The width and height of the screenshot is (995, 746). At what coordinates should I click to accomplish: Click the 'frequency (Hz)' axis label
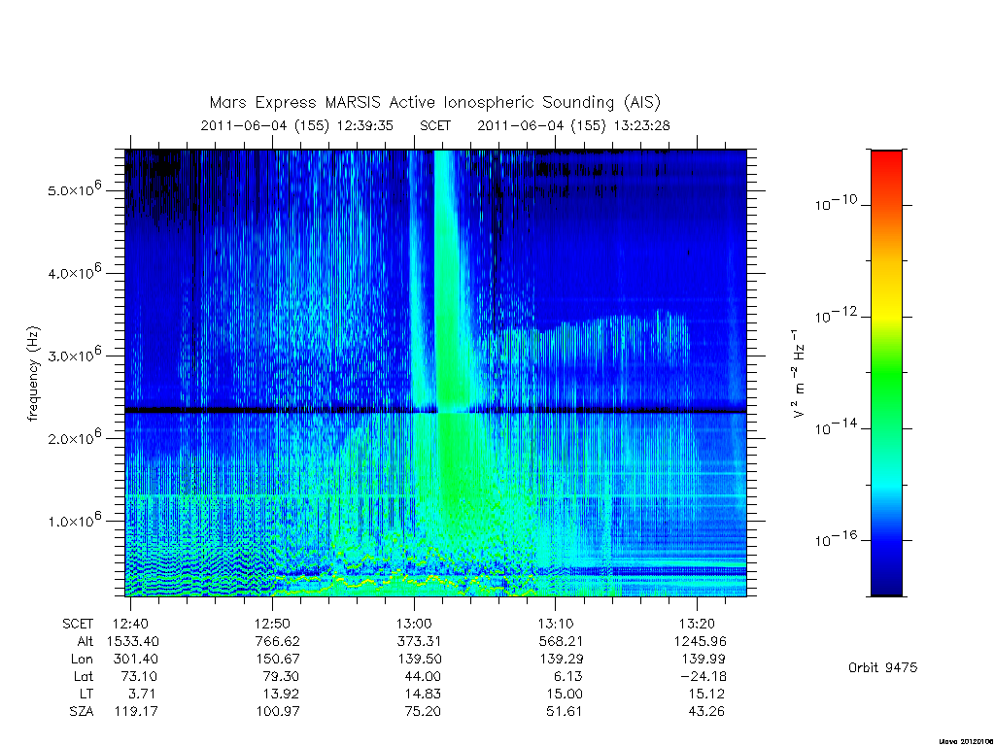[x=33, y=374]
